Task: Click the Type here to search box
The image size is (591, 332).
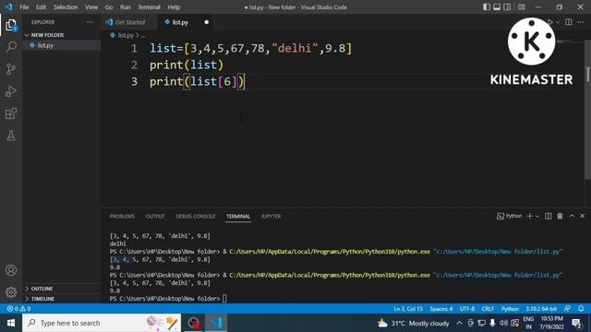Action: (x=102, y=323)
